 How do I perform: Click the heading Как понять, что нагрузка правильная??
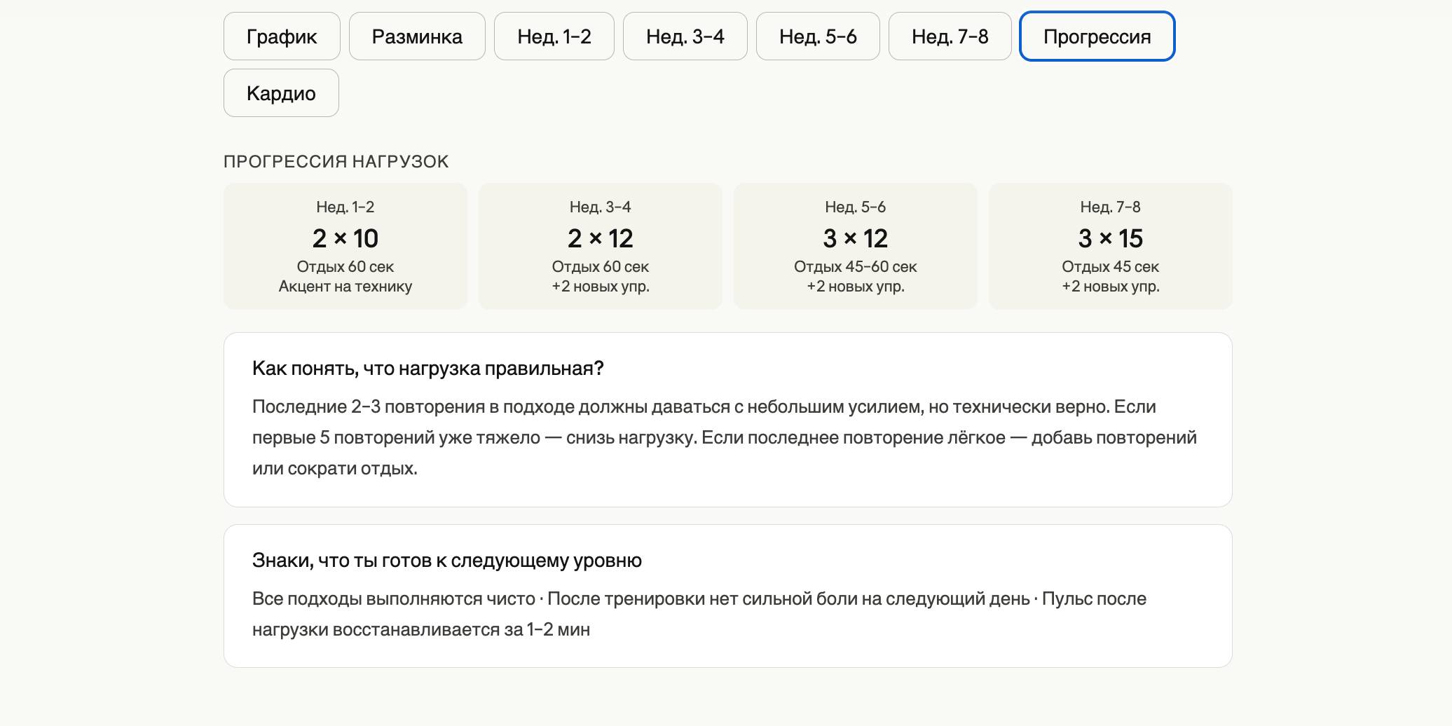coord(427,369)
